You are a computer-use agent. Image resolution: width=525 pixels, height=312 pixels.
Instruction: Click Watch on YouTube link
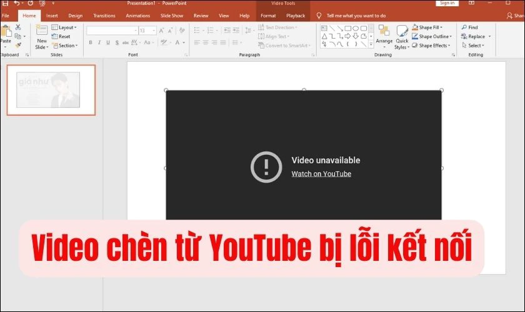[321, 174]
